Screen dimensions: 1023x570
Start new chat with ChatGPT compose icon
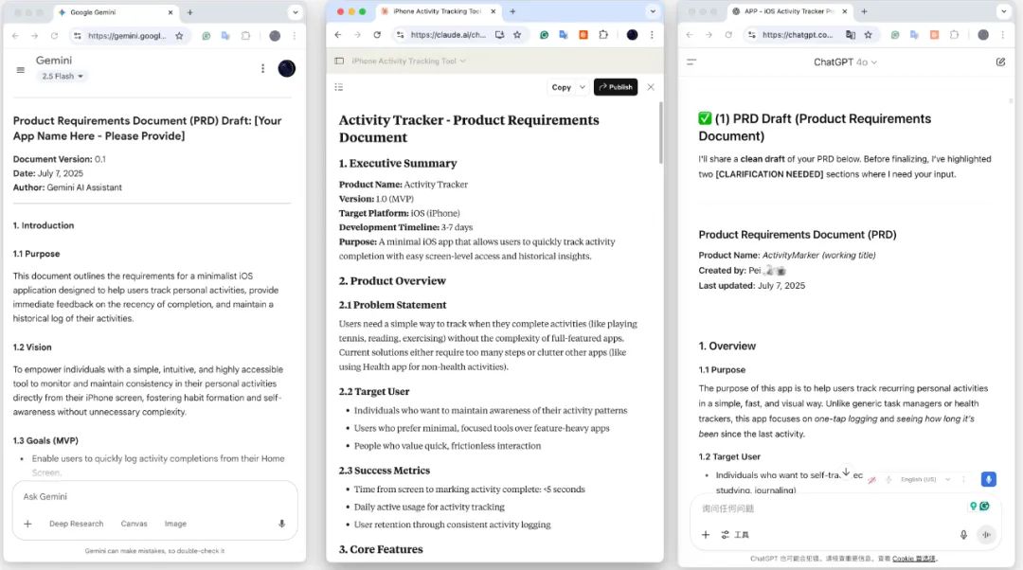click(x=1000, y=62)
